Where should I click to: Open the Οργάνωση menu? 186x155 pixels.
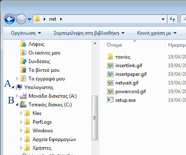point(26,33)
